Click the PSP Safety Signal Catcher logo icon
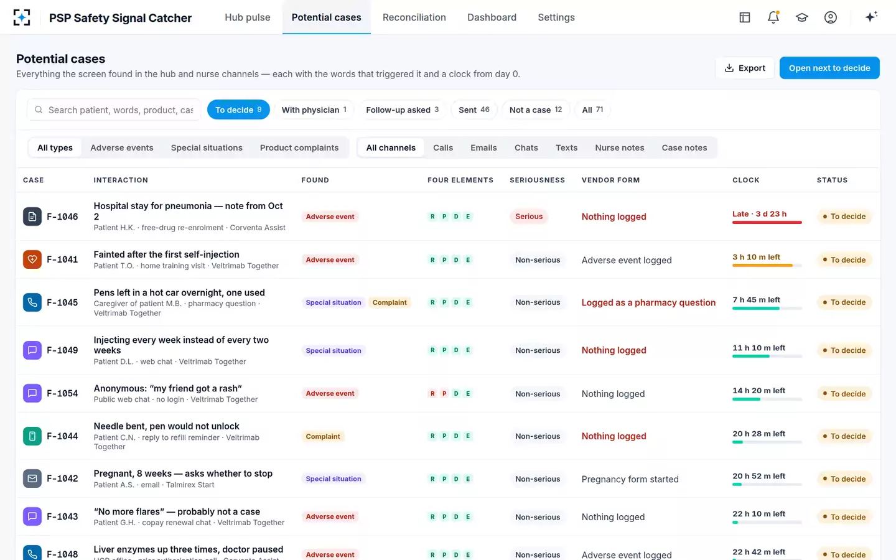The image size is (896, 560). tap(22, 17)
